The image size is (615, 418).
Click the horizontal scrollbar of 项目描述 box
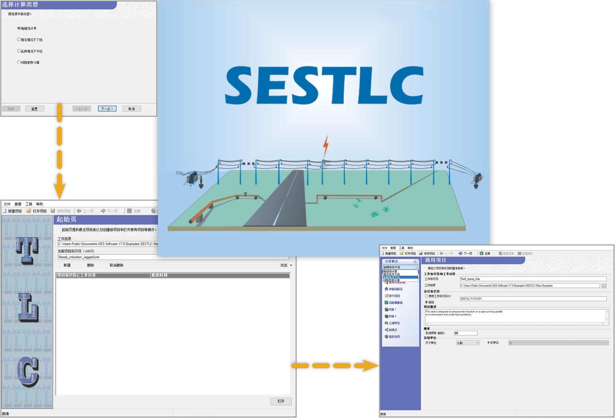[x=515, y=323]
